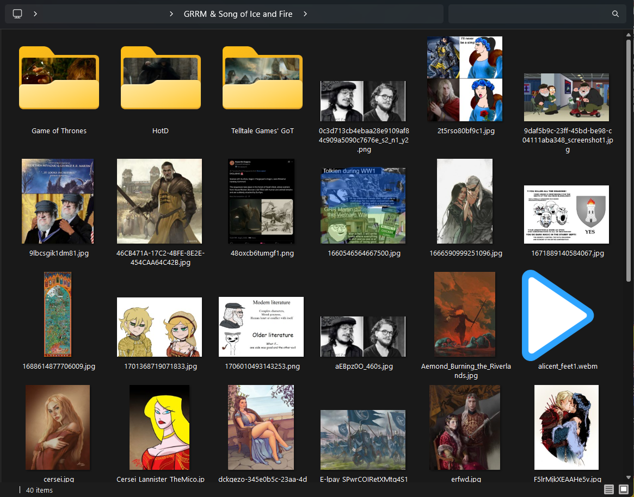Click GRRM & Song of Ice and Fire breadcrumb
The height and width of the screenshot is (497, 634).
coord(238,14)
